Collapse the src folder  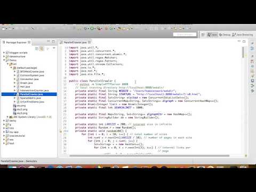7,64
